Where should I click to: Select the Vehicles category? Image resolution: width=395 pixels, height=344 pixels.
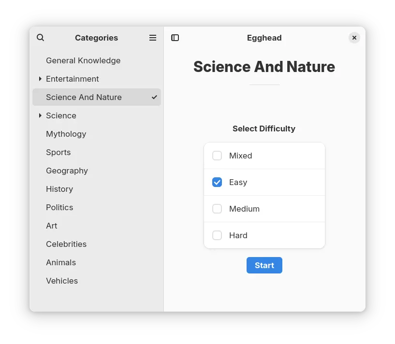97,281
